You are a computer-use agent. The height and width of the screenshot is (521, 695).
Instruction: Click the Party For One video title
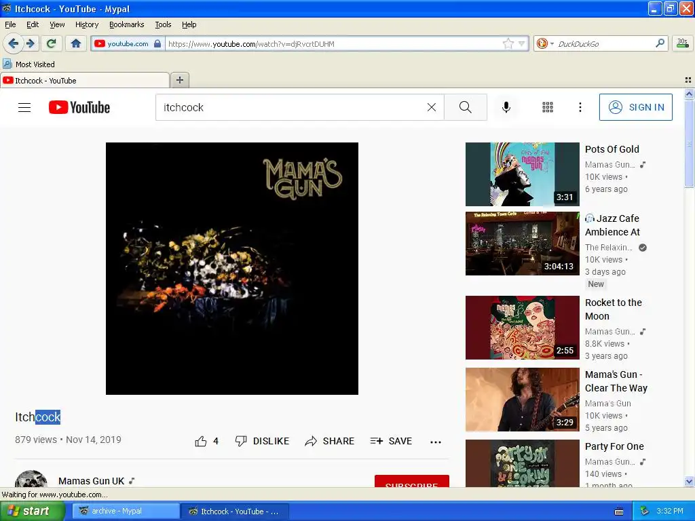pyautogui.click(x=614, y=446)
